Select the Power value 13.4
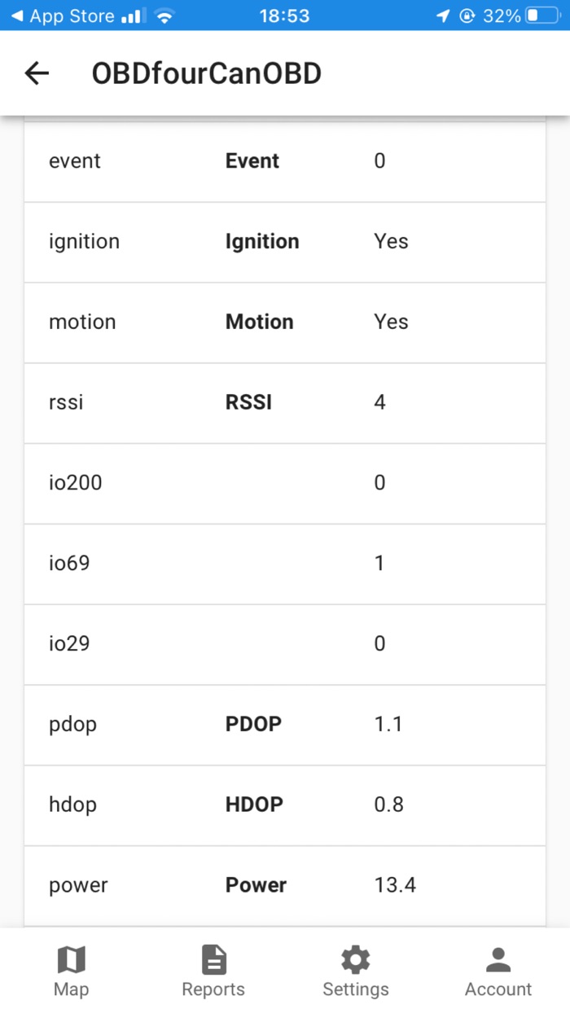This screenshot has width=570, height=1013. pyautogui.click(x=395, y=885)
